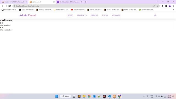Go to HOME in the admin navbar

(x=70, y=15)
